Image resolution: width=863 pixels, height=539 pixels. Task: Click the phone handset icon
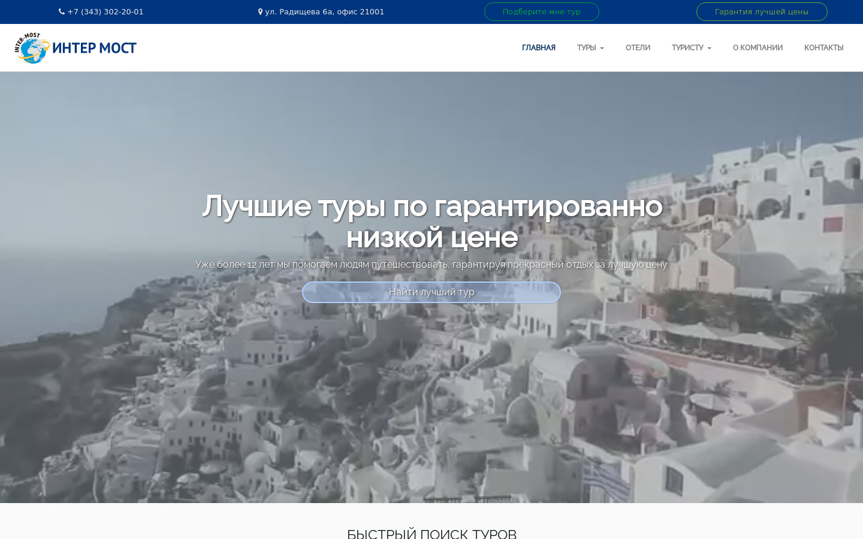coord(62,11)
